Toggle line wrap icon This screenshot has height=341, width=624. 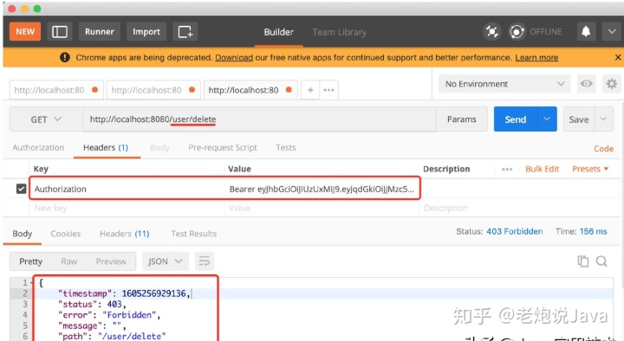point(205,261)
